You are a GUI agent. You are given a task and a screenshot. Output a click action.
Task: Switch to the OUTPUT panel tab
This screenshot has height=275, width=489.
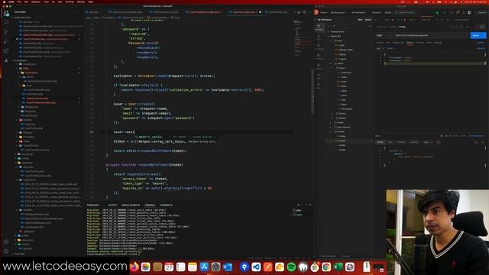(112, 205)
